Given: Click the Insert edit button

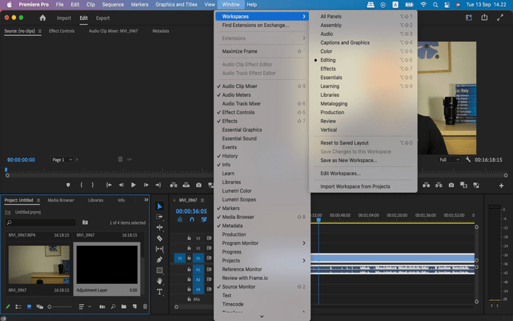Looking at the screenshot, I should coord(174,185).
